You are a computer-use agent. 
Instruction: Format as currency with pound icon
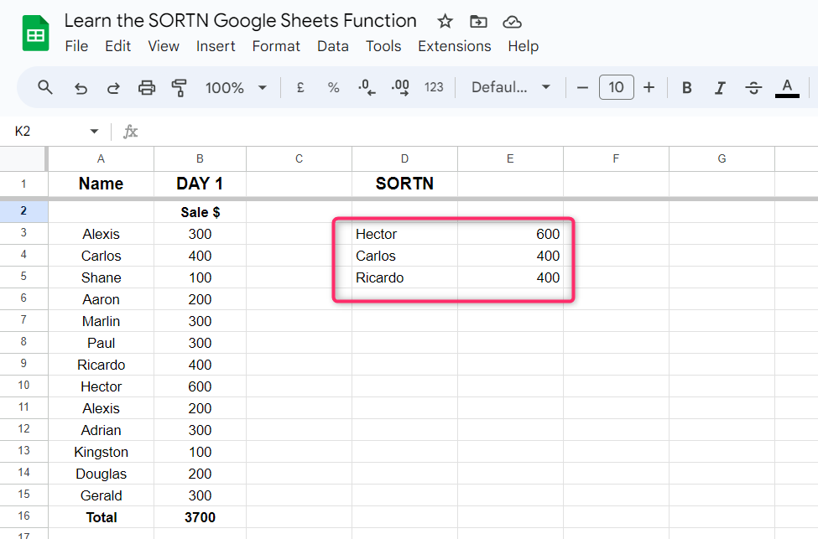point(300,87)
